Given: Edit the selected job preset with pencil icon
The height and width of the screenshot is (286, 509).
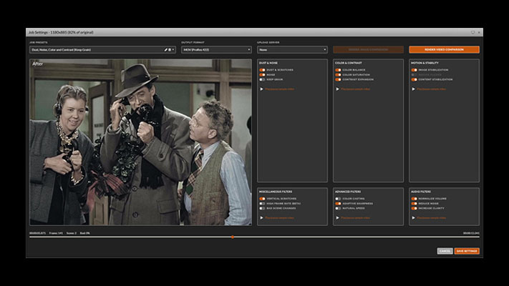Looking at the screenshot, I should 165,49.
